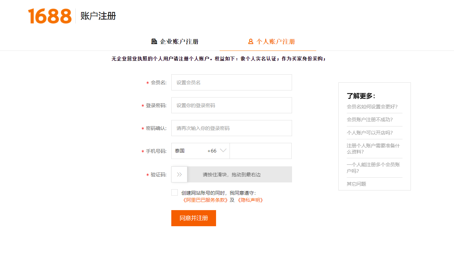Click the verification slider handle with double arrows

(x=179, y=174)
